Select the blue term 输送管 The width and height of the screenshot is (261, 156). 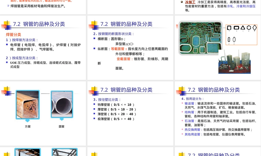(189, 103)
